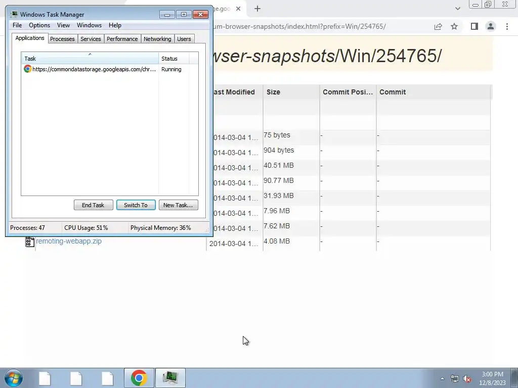Click the file icon beside remoting-webapp.zip

[x=30, y=241]
